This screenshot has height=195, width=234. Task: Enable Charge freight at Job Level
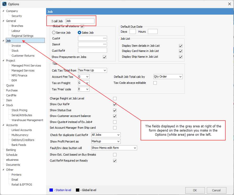[115, 98]
